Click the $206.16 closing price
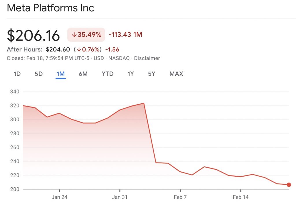 pyautogui.click(x=33, y=35)
